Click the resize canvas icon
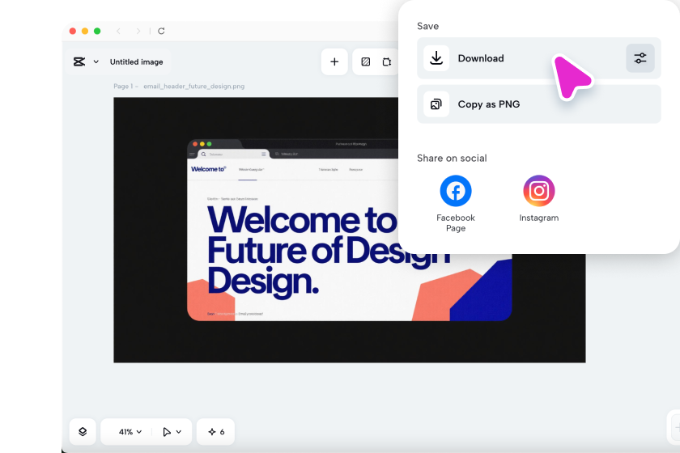 [386, 62]
